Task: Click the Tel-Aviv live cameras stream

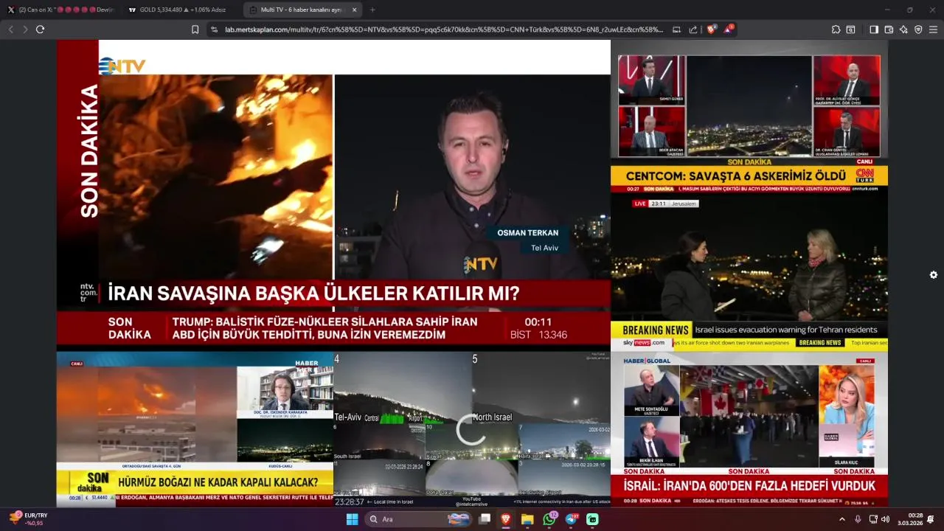Action: pyautogui.click(x=472, y=429)
